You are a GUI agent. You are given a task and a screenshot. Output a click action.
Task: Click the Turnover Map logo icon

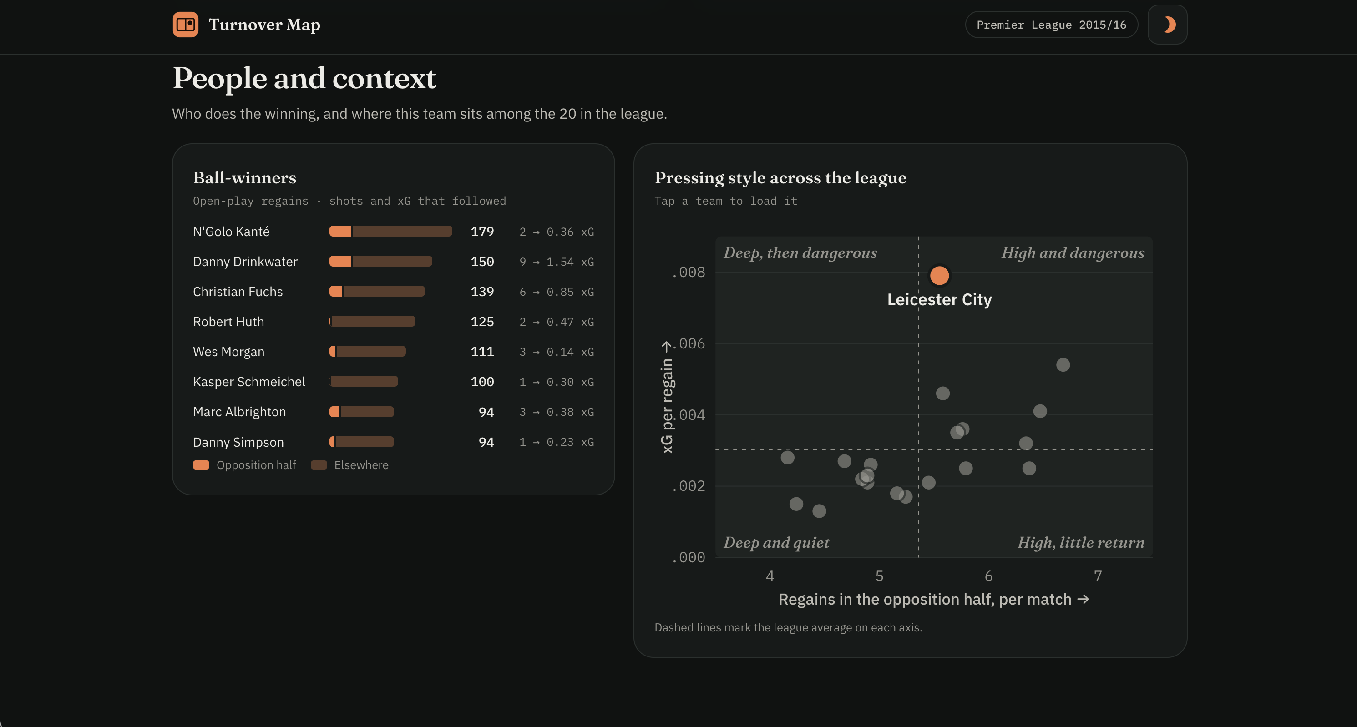coord(185,25)
